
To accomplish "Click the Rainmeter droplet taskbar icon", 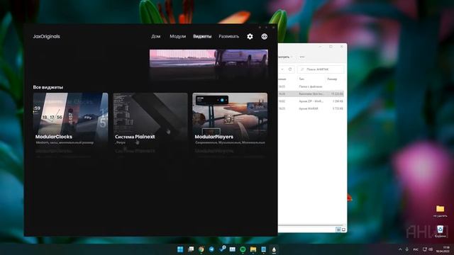I will coord(274,249).
